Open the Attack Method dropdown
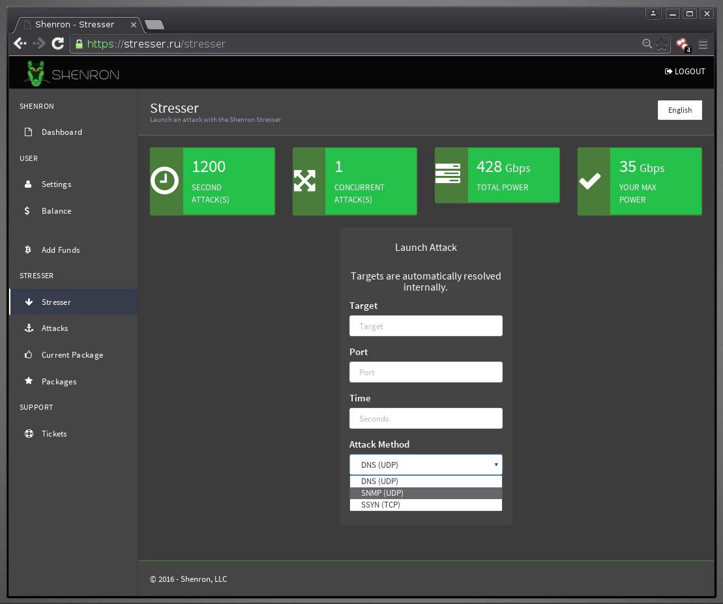Viewport: 723px width, 604px height. click(426, 465)
